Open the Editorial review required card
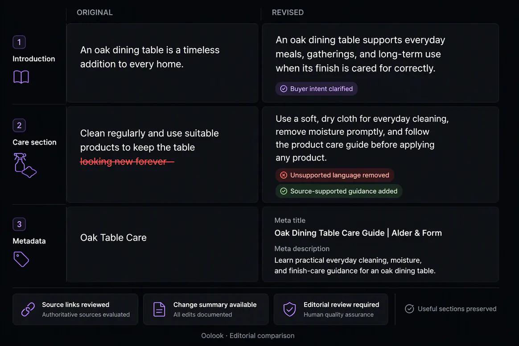 pyautogui.click(x=331, y=309)
